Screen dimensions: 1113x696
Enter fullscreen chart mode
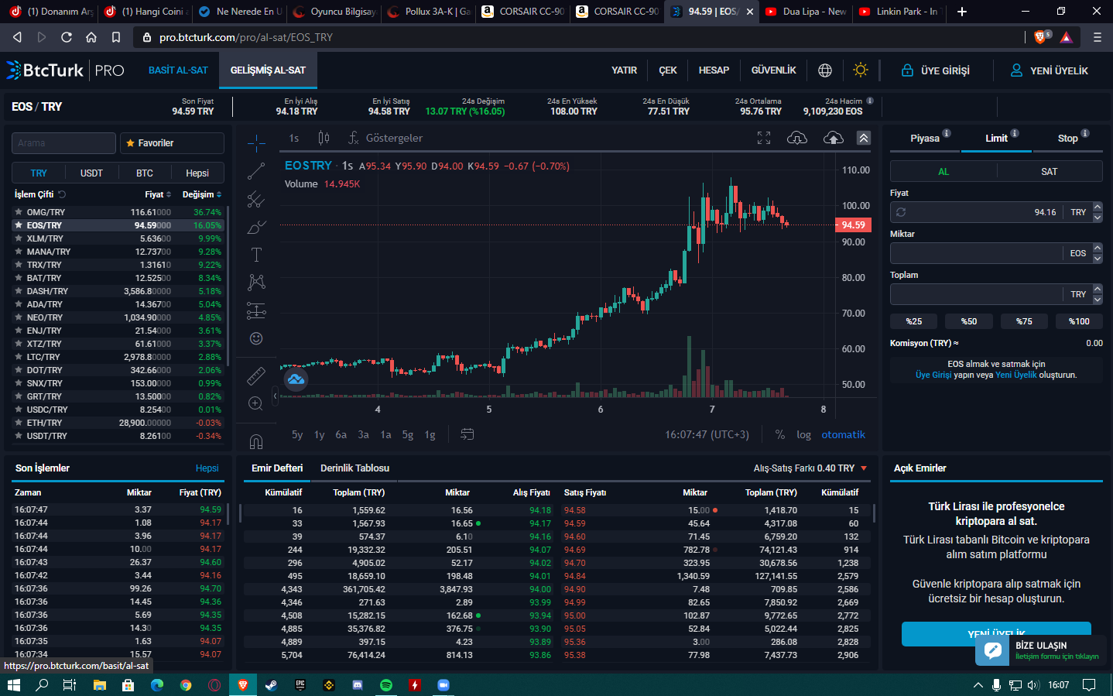(764, 138)
